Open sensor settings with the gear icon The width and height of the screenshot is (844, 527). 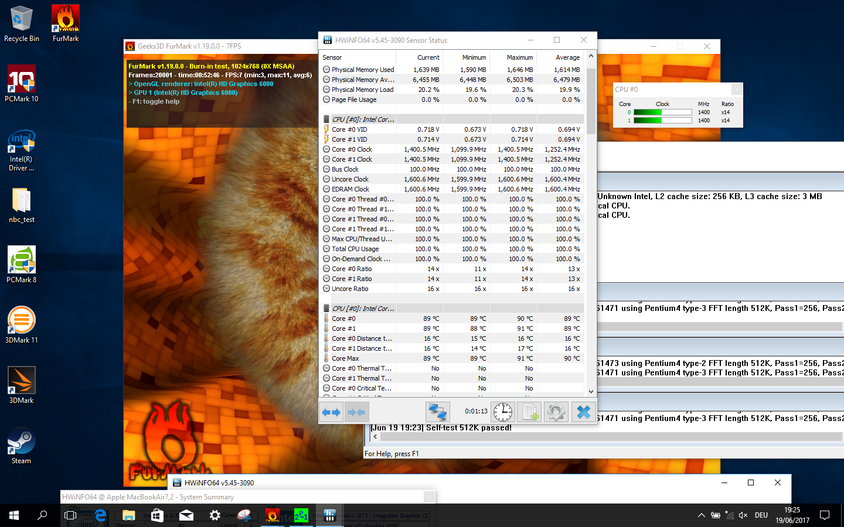pos(556,412)
